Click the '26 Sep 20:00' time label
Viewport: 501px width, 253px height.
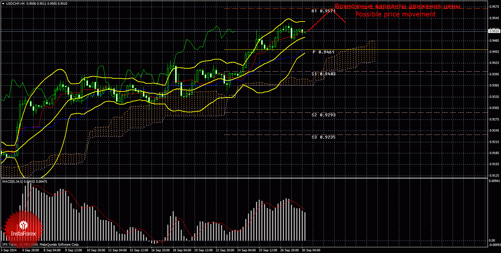tap(289, 250)
